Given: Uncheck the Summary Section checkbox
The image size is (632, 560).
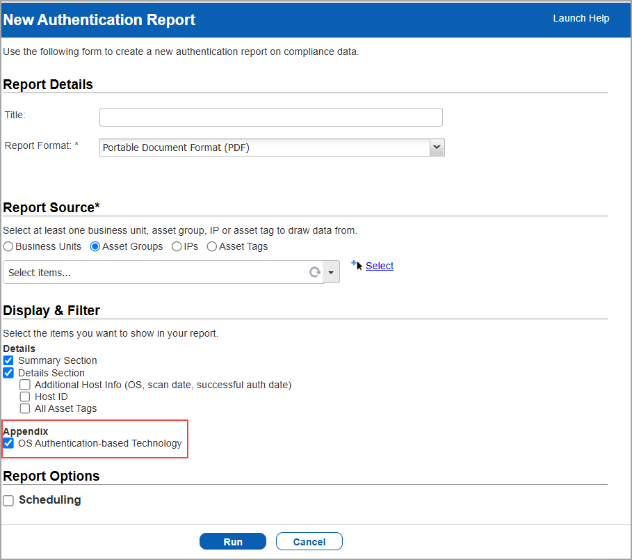Looking at the screenshot, I should (8, 360).
